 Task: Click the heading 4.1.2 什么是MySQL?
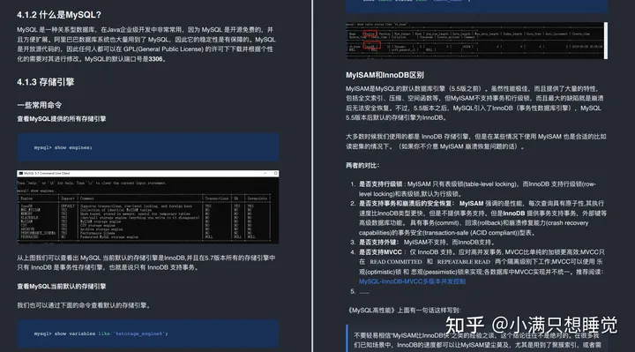(x=59, y=15)
